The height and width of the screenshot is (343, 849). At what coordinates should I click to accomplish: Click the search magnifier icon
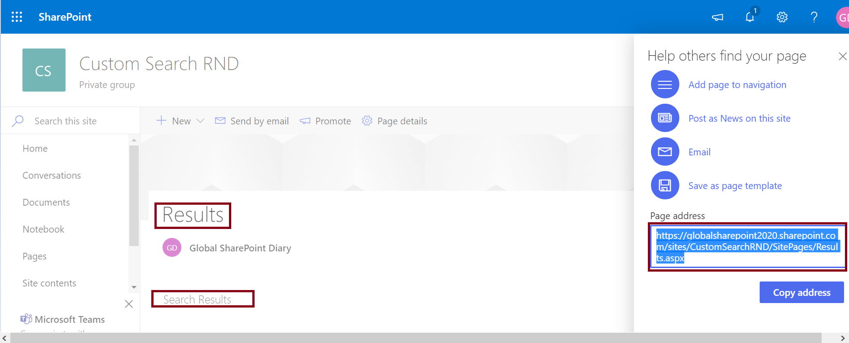(18, 121)
